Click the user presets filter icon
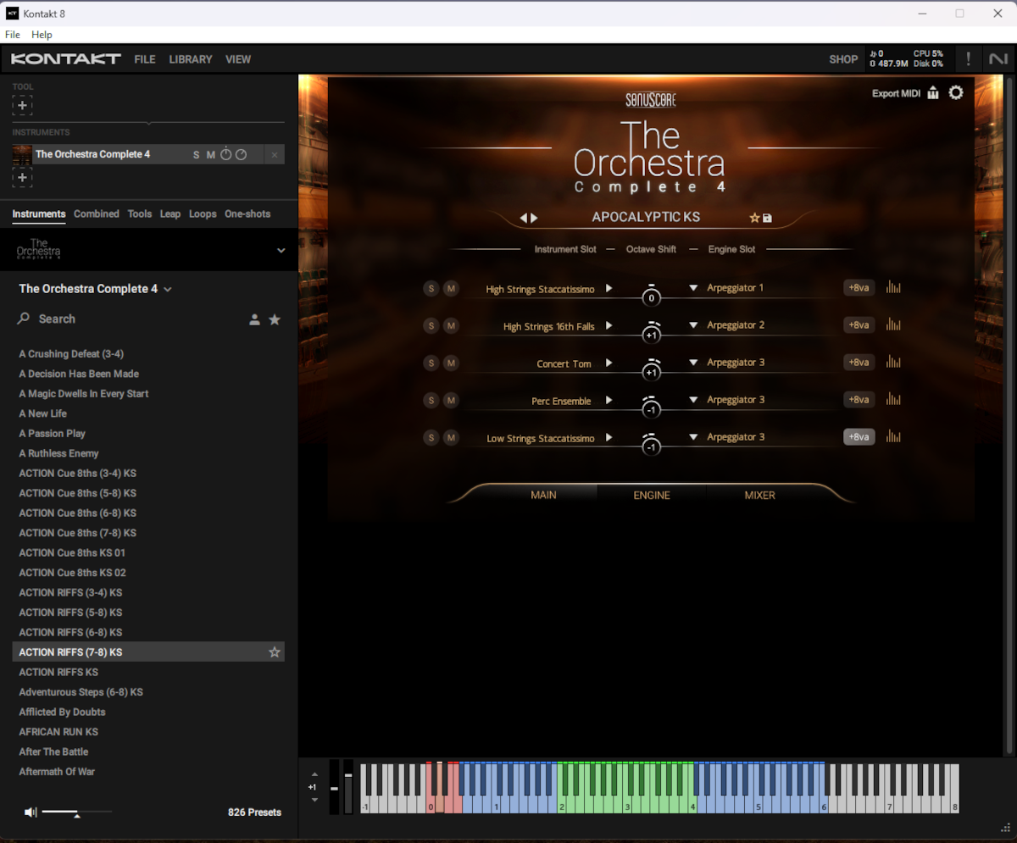Viewport: 1017px width, 843px height. tap(254, 319)
